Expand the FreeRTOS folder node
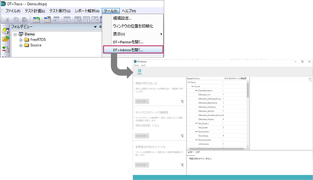313x180 pixels. [x=21, y=40]
